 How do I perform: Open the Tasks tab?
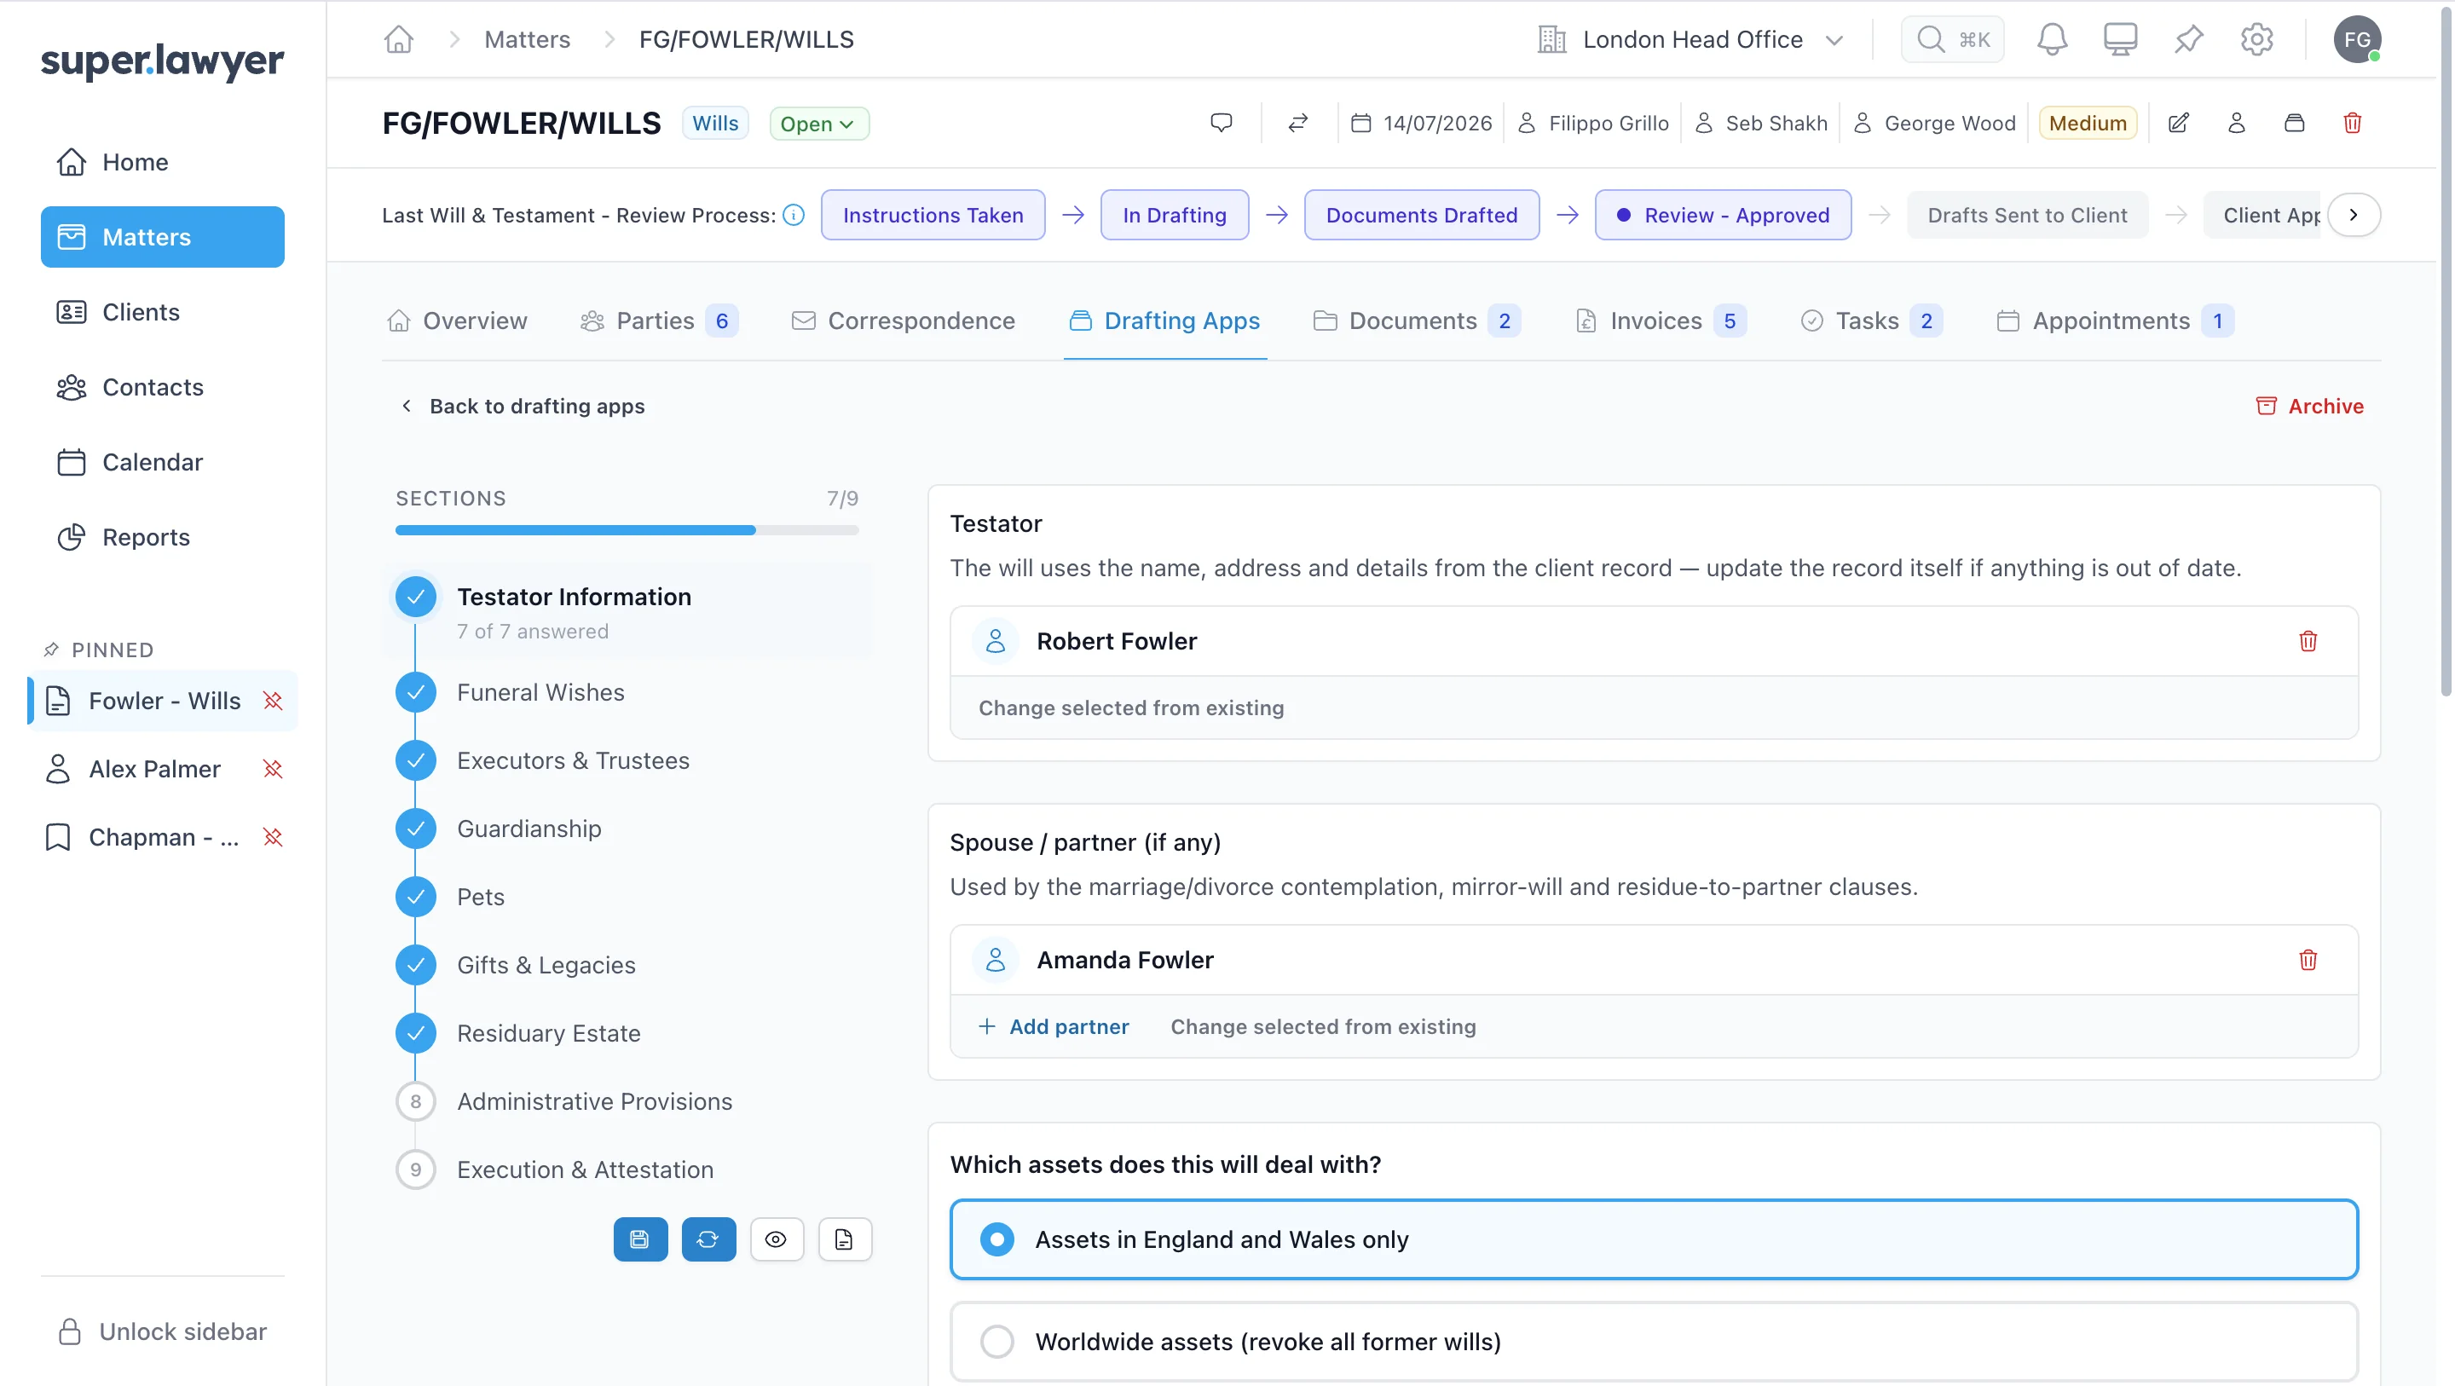point(1872,321)
